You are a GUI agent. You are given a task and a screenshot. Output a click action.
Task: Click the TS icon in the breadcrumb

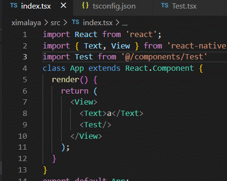pos(75,22)
